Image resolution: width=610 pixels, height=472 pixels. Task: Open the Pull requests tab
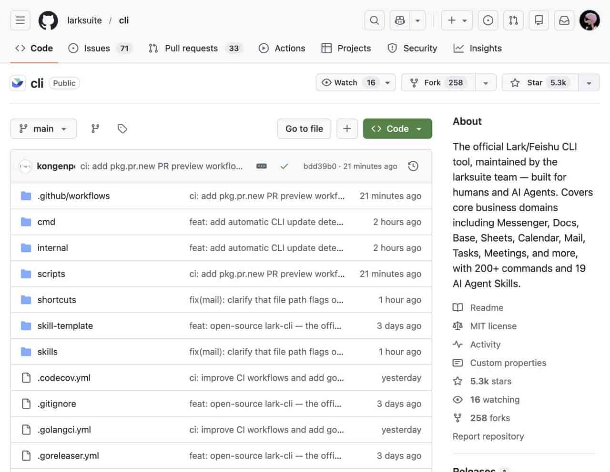pos(195,48)
